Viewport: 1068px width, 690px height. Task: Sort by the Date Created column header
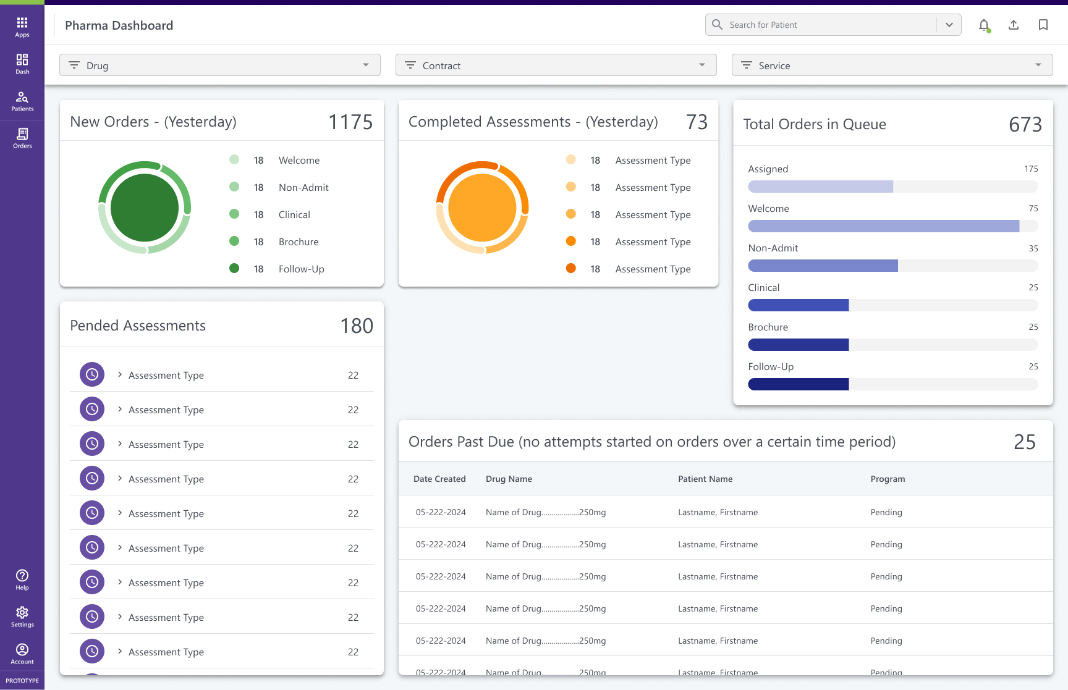[x=439, y=479]
